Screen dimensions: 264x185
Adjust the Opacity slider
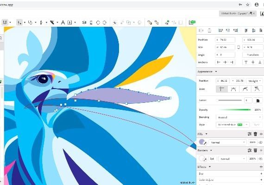(x=235, y=110)
